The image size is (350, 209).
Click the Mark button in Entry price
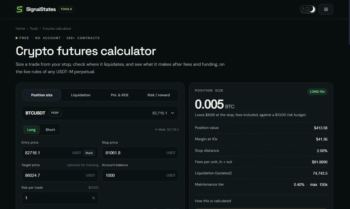click(89, 153)
